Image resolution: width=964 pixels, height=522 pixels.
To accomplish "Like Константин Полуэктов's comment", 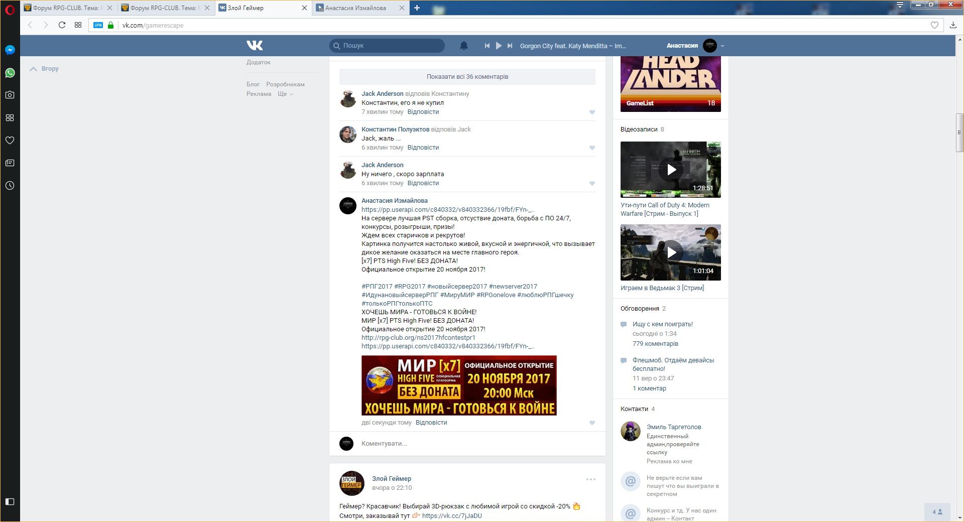I will [592, 148].
